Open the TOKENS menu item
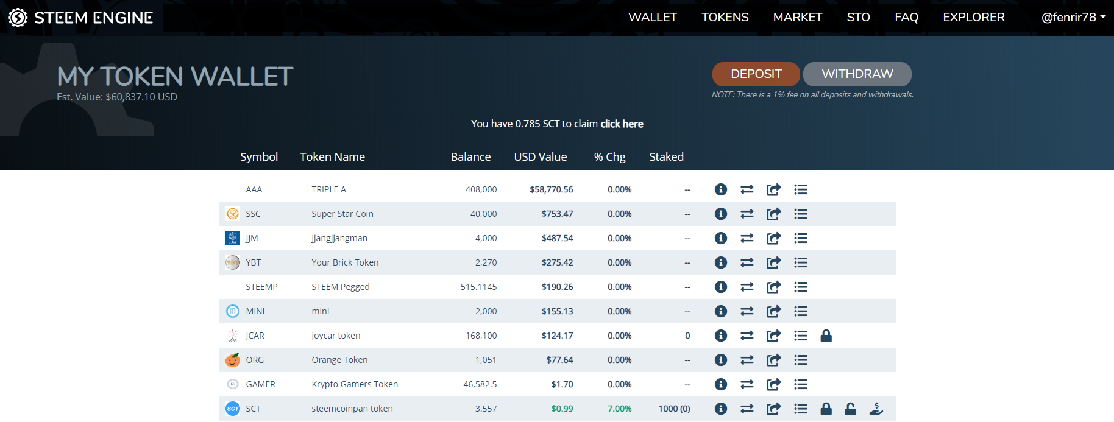This screenshot has width=1114, height=422. click(x=725, y=17)
